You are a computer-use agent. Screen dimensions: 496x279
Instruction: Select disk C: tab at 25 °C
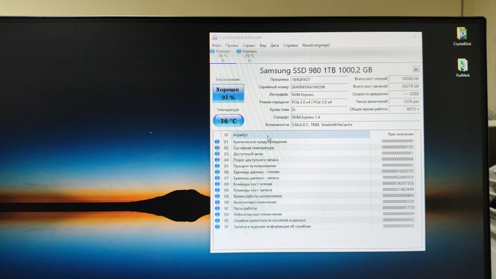point(249,56)
